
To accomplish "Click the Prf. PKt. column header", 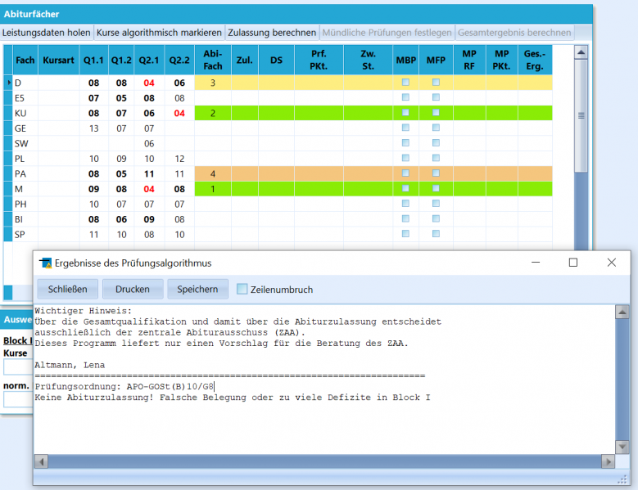I will coord(319,61).
